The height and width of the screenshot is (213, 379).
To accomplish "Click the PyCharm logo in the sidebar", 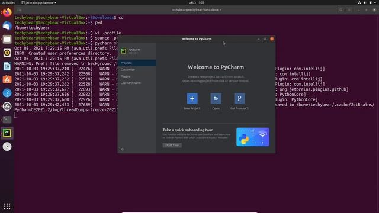I will 124,51.
